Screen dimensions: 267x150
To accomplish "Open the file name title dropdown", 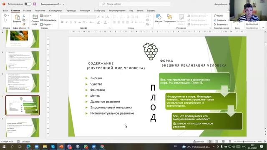I will pos(64,4).
